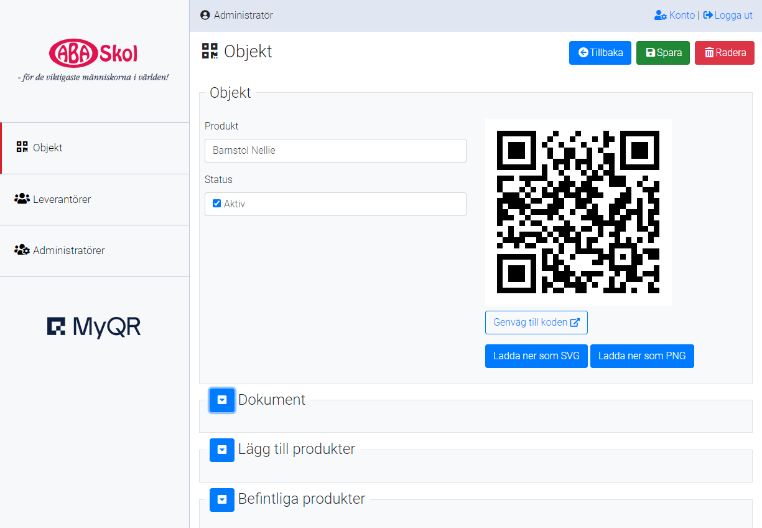This screenshot has width=762, height=528.
Task: Click the Dokument heading text
Action: [272, 400]
